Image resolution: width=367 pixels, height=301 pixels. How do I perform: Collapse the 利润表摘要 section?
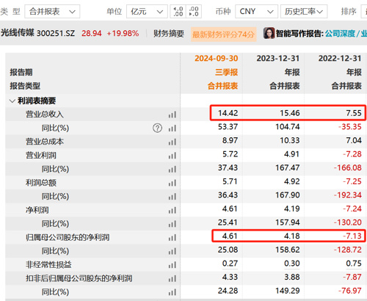pos(12,101)
